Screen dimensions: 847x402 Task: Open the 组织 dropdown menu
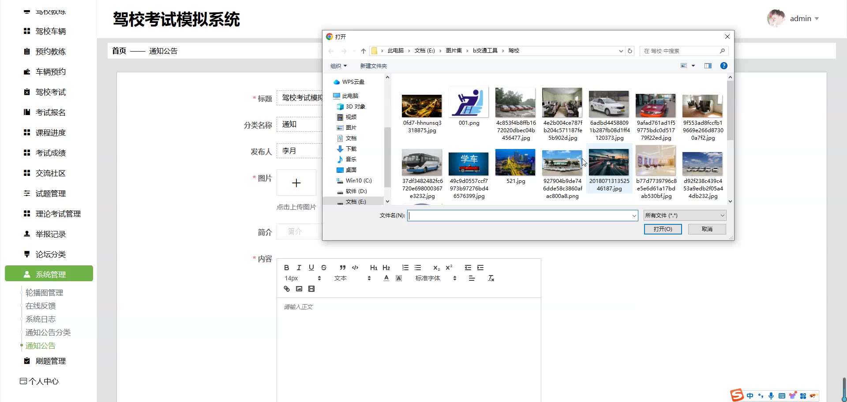click(338, 66)
